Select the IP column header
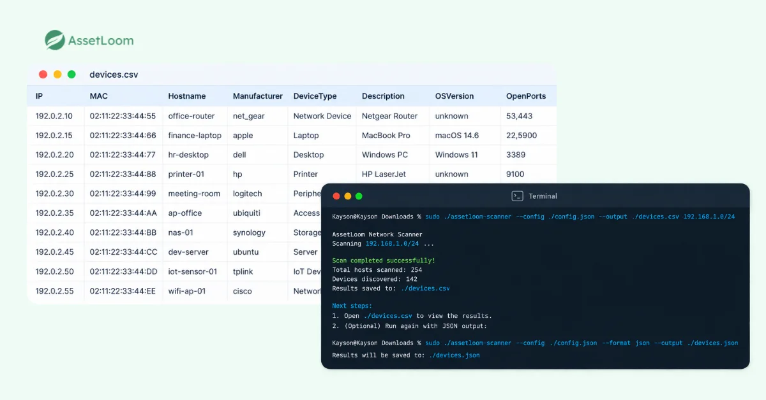766x400 pixels. coord(39,96)
